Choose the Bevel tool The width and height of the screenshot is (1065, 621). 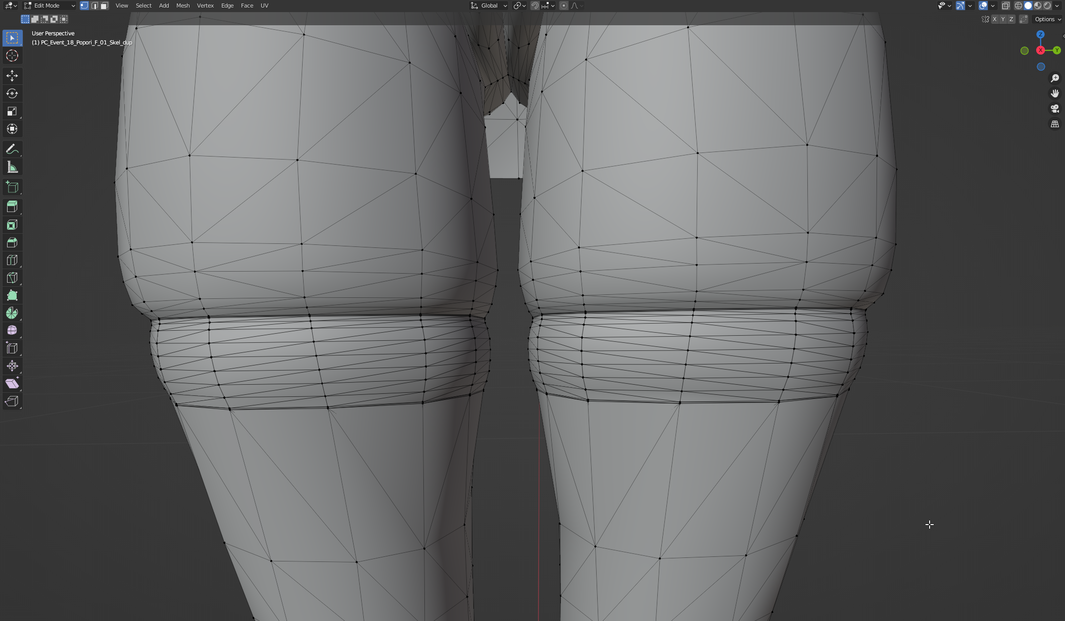click(x=12, y=242)
